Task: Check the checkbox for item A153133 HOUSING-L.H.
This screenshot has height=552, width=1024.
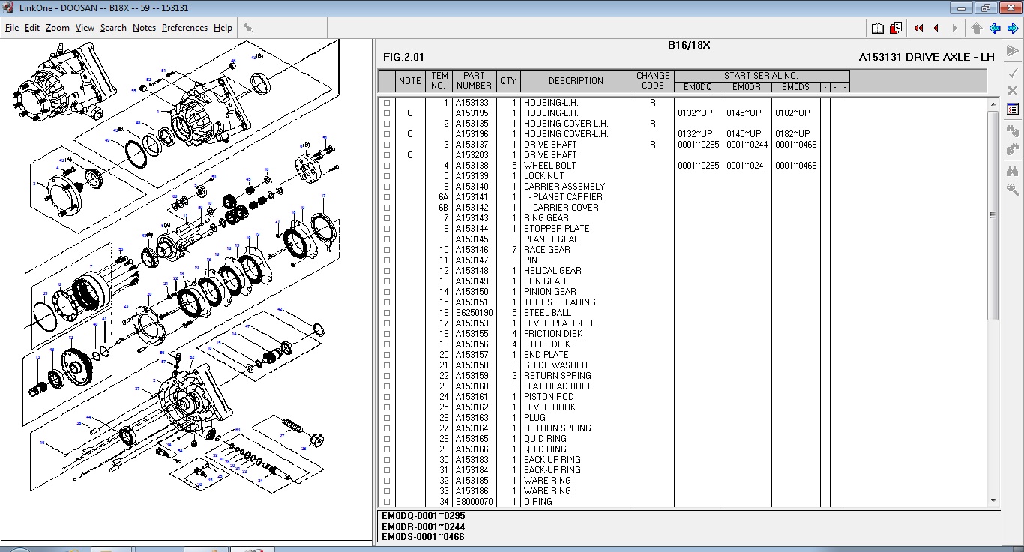Action: coord(386,103)
